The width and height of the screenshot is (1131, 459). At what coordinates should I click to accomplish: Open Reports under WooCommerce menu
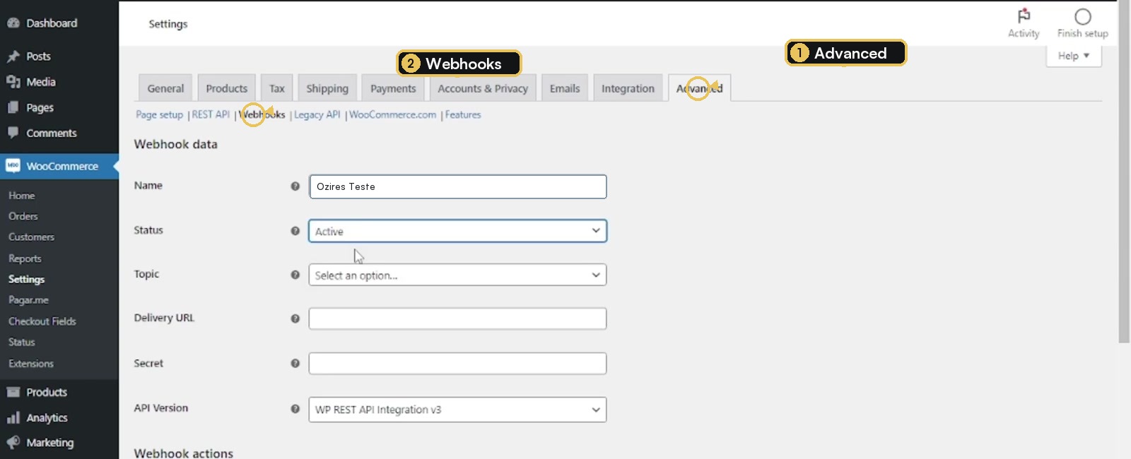[x=25, y=258]
